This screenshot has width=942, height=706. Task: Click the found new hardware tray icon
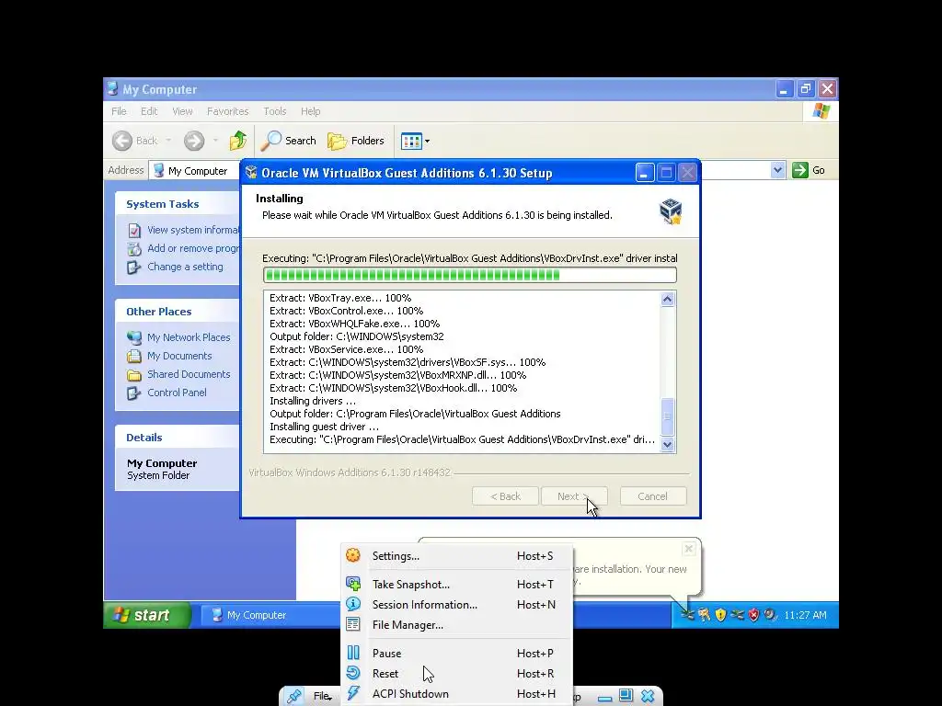pos(687,615)
